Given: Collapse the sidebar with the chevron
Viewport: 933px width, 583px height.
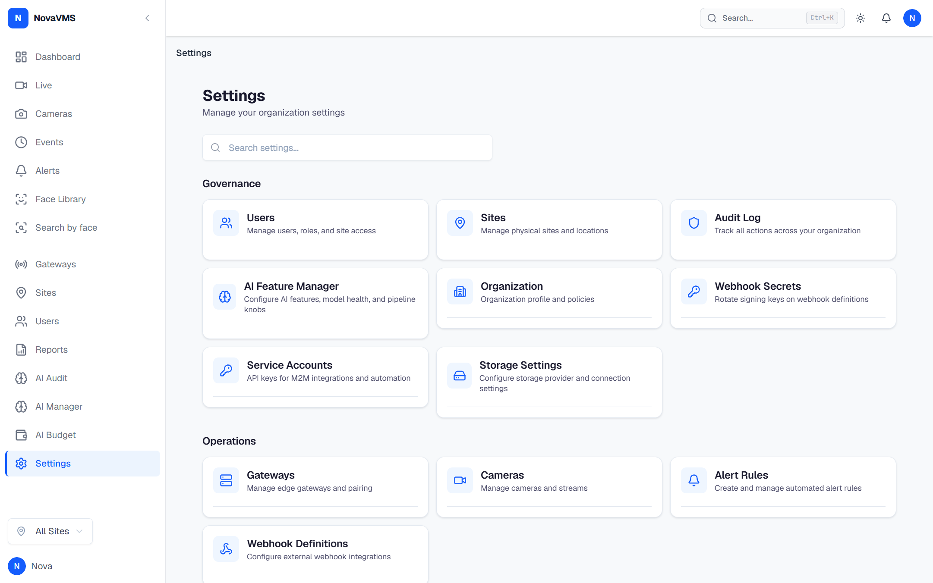Looking at the screenshot, I should pyautogui.click(x=147, y=18).
